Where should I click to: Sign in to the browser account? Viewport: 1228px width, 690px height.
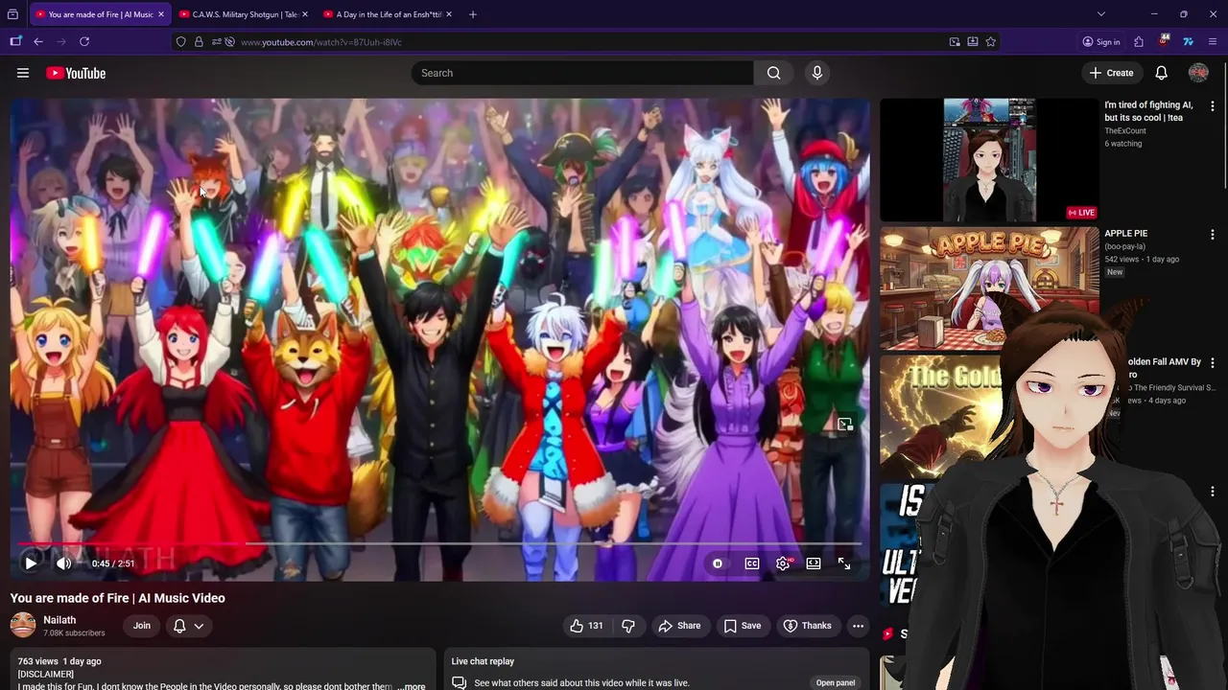point(1101,42)
